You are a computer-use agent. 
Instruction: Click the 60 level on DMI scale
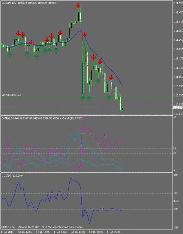(x=175, y=118)
